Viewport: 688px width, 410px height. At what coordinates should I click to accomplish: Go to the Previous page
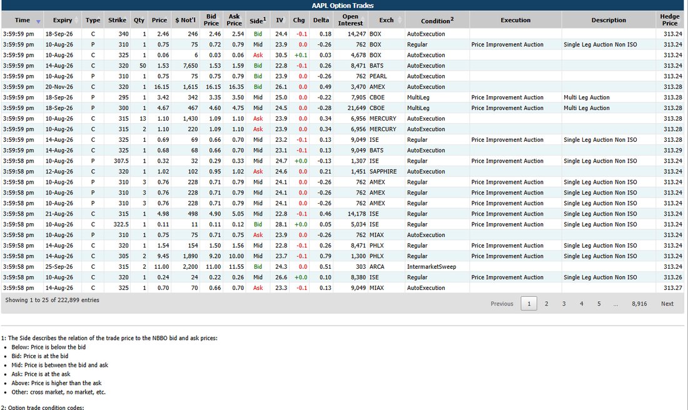click(502, 304)
